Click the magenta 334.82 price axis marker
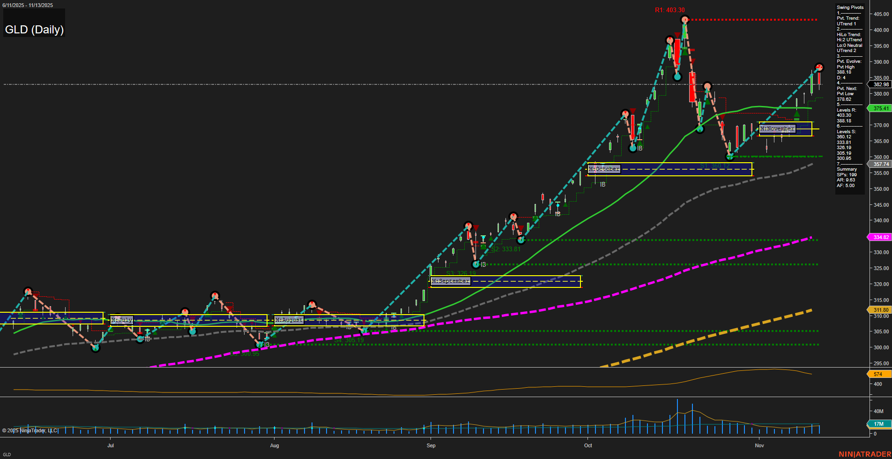Viewport: 892px width, 459px height. (x=880, y=237)
